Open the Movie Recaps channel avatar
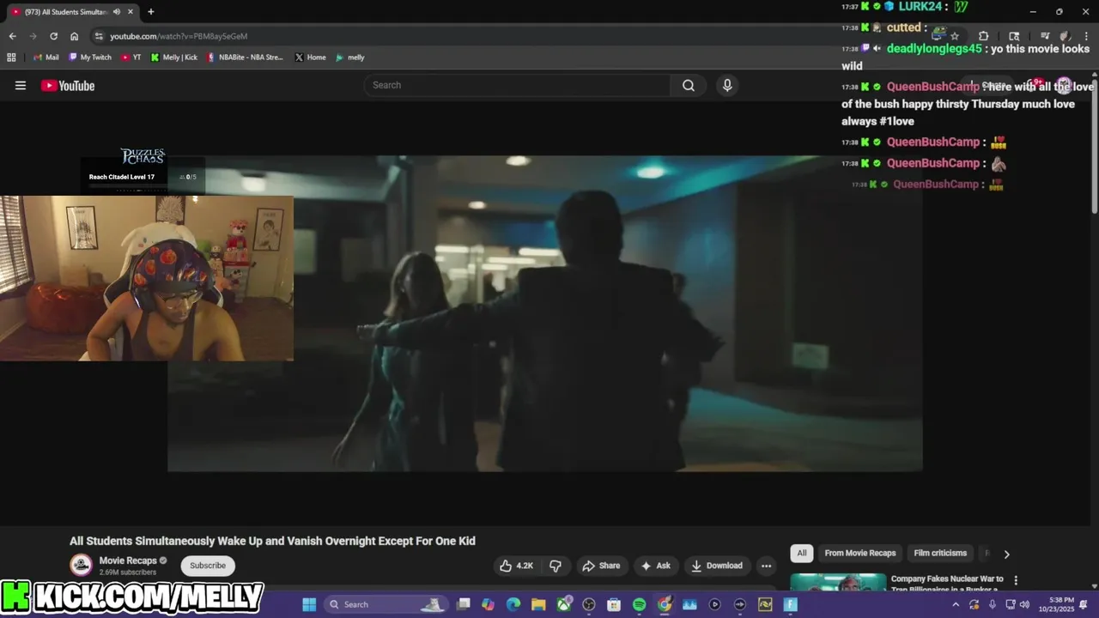This screenshot has width=1099, height=618. tap(82, 565)
